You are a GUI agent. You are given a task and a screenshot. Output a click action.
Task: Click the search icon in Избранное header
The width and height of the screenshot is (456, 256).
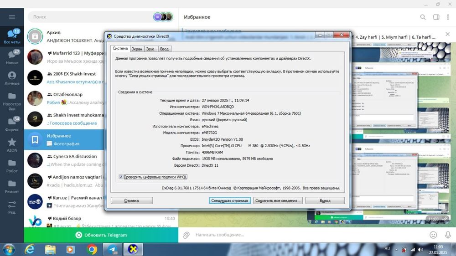pos(423,17)
